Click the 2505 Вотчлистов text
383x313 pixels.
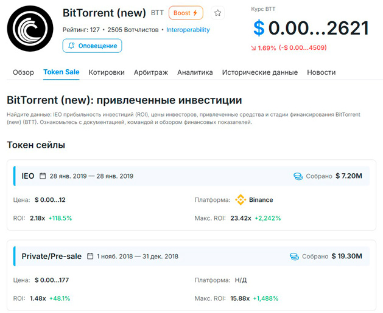(133, 30)
